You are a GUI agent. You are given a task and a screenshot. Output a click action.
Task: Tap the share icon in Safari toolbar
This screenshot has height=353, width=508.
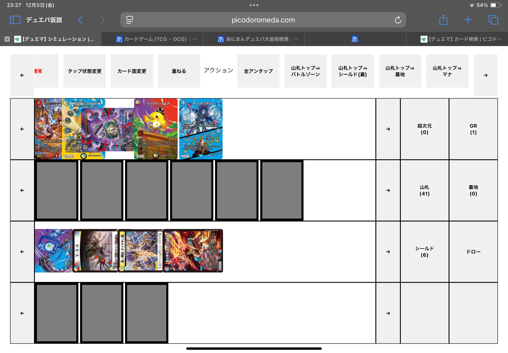tap(443, 20)
